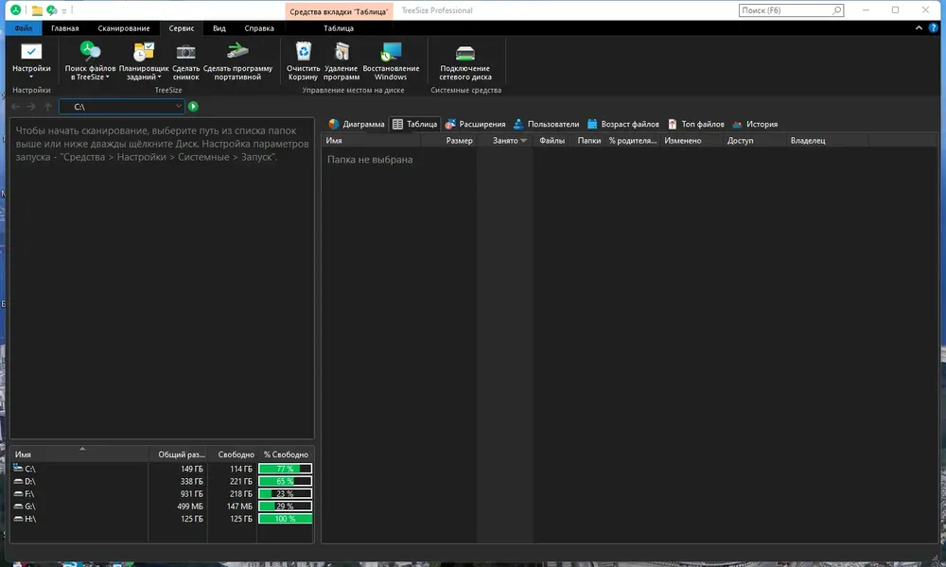Click the 100 % free bar for H:\
Viewport: 946px width, 567px height.
(286, 519)
